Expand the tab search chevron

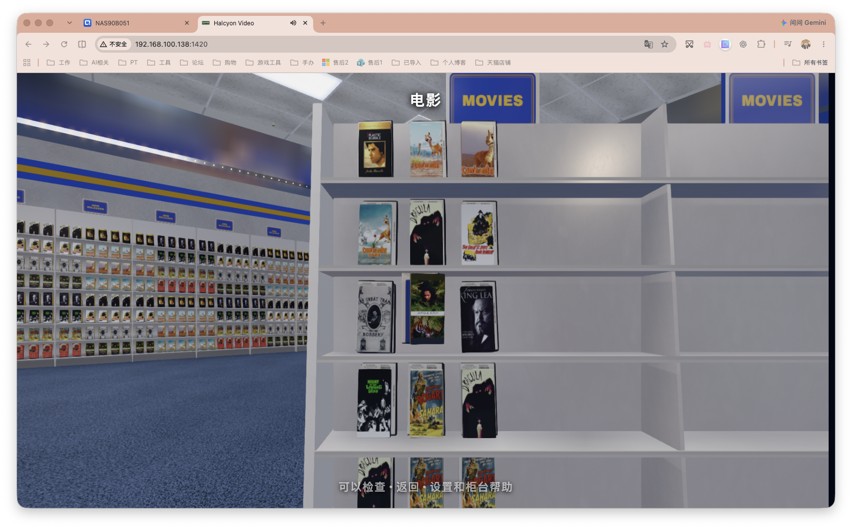[70, 23]
